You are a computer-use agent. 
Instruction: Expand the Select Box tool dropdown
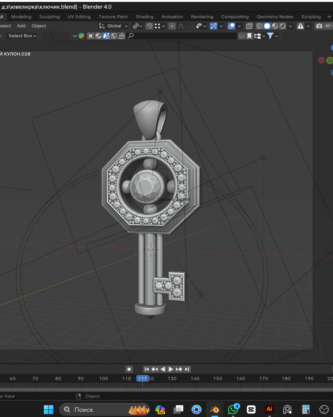[22, 36]
